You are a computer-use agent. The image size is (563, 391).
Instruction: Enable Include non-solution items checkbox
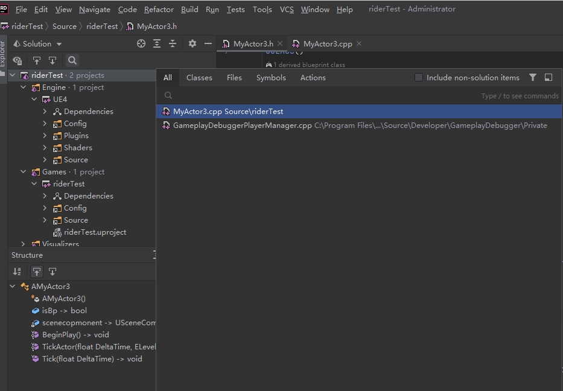(419, 78)
